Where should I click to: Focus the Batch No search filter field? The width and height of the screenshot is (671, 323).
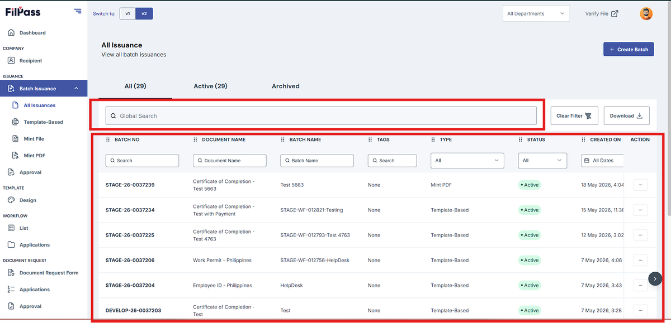pyautogui.click(x=142, y=161)
